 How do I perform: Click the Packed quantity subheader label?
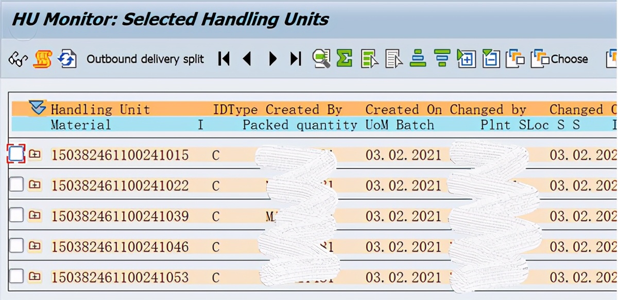(300, 124)
